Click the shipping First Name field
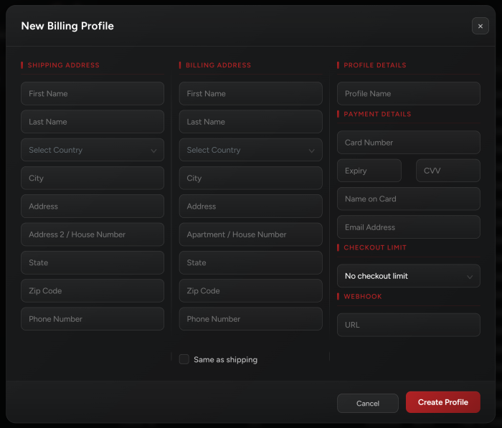502x428 pixels. point(93,94)
